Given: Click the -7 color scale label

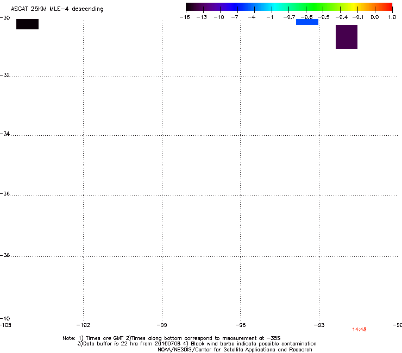Looking at the screenshot, I should click(235, 17).
